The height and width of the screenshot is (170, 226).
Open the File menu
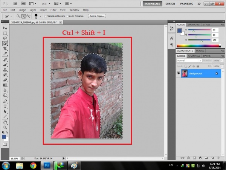(x=5, y=10)
